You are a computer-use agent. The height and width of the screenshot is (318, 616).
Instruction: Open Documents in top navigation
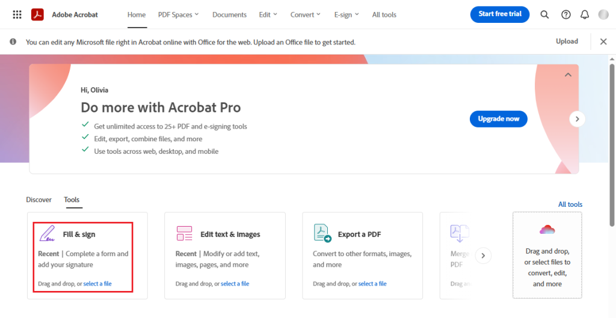tap(229, 15)
